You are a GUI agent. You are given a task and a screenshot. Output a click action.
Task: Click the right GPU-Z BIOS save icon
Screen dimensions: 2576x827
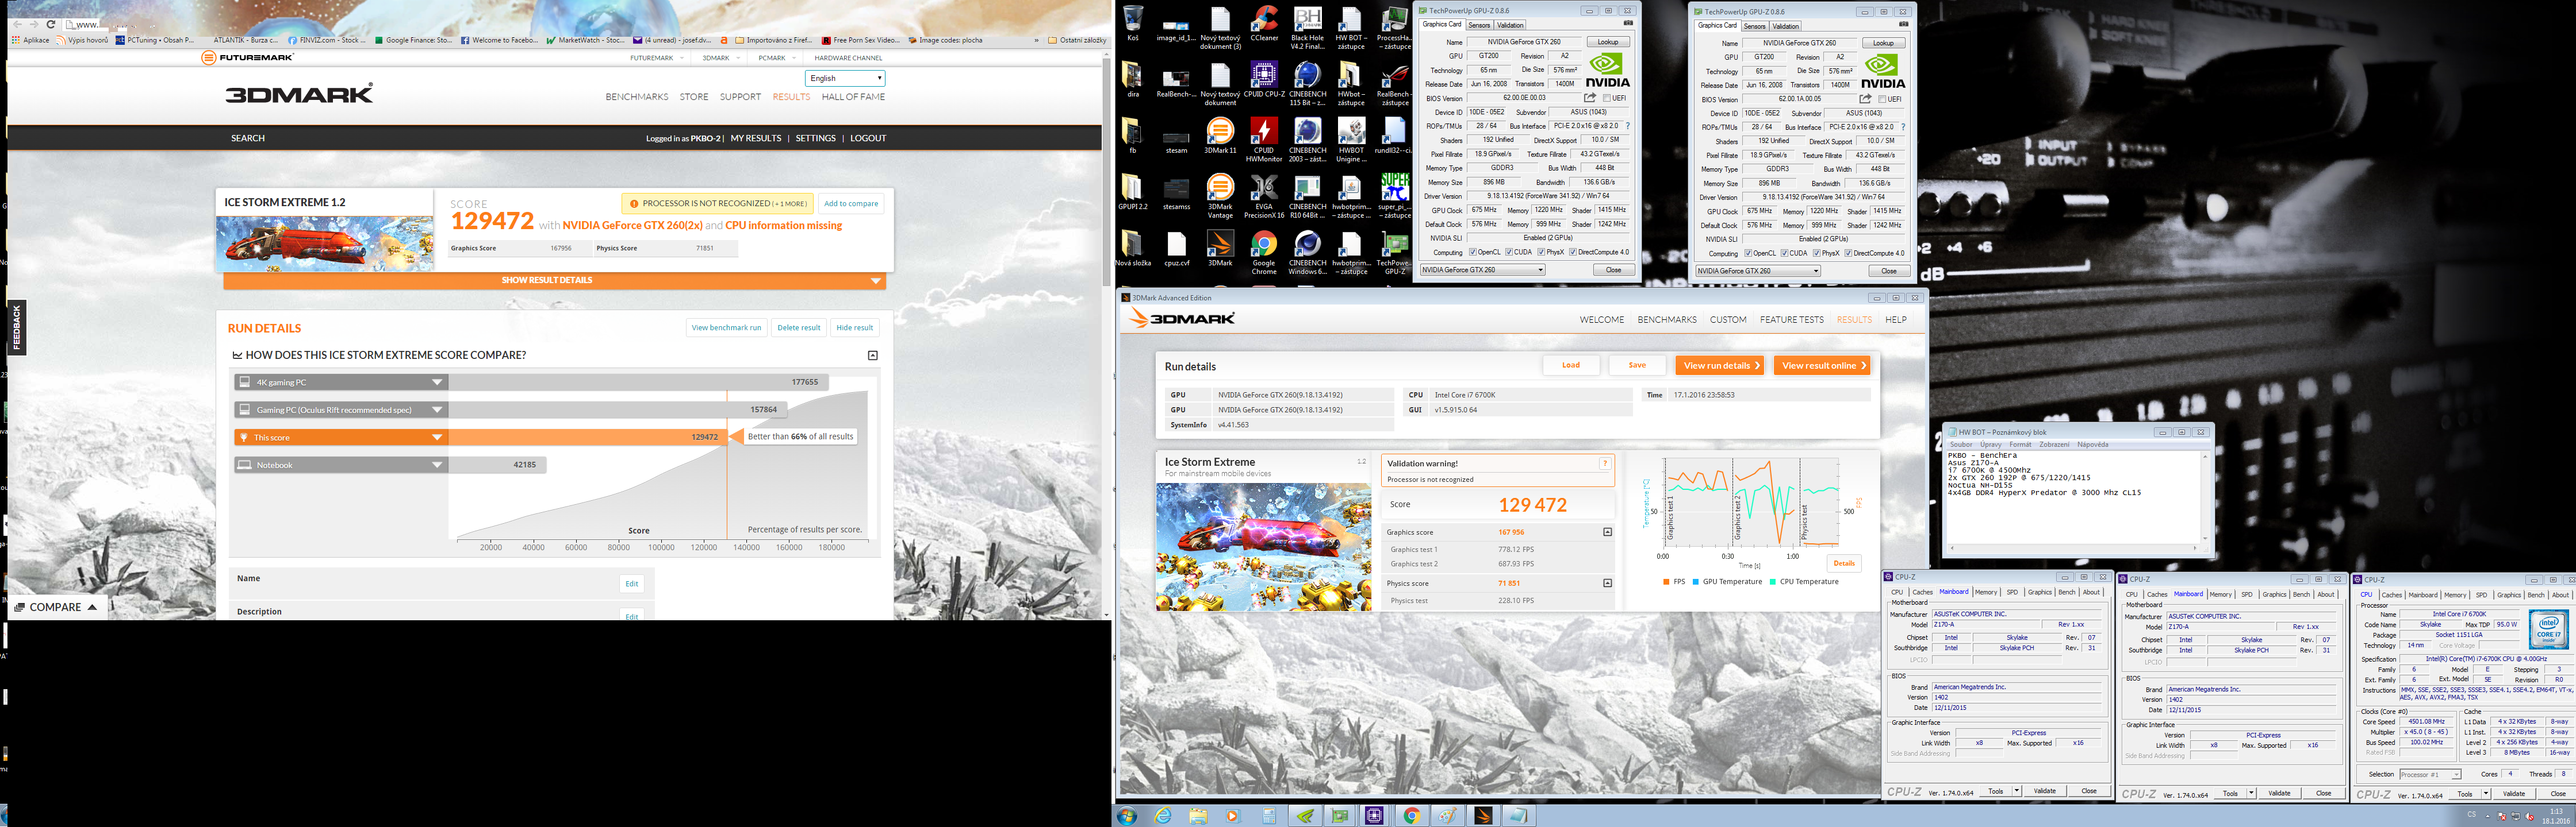click(x=1865, y=99)
